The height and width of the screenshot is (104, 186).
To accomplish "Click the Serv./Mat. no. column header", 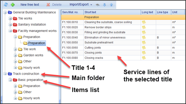I will 72,12.
